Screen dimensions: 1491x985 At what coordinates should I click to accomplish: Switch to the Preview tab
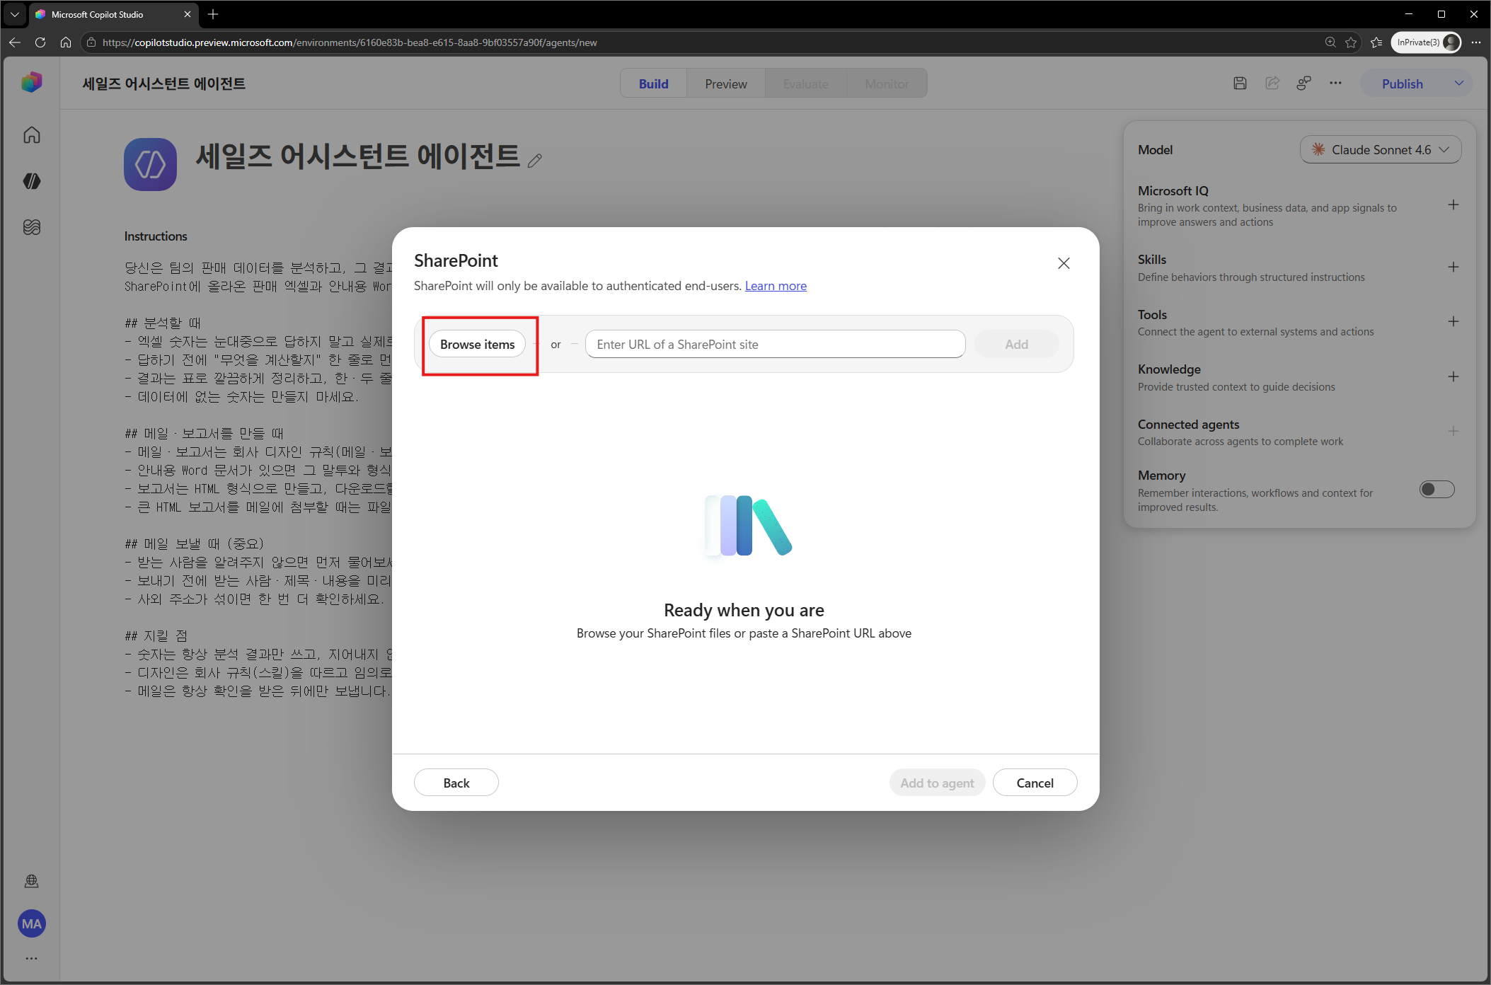click(x=726, y=83)
